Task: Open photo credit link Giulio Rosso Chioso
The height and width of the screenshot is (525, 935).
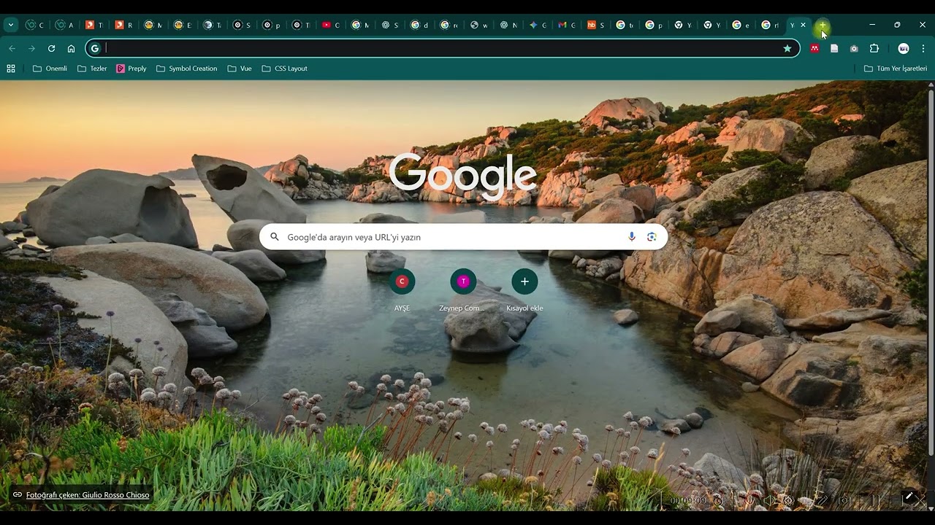Action: tap(88, 495)
